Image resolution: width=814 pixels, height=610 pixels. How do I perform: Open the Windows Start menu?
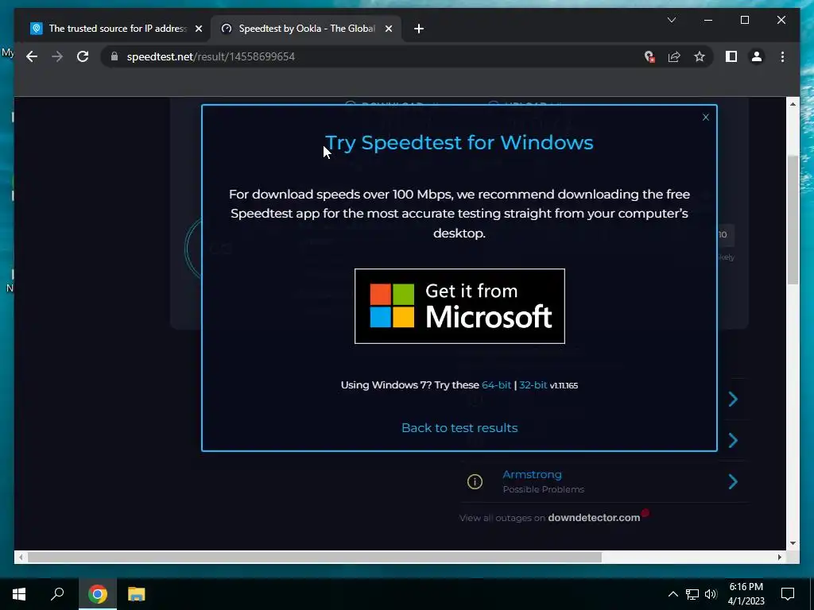[19, 594]
